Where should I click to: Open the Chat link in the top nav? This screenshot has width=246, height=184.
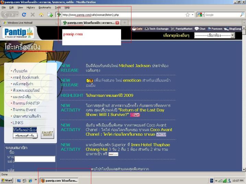tap(200, 29)
